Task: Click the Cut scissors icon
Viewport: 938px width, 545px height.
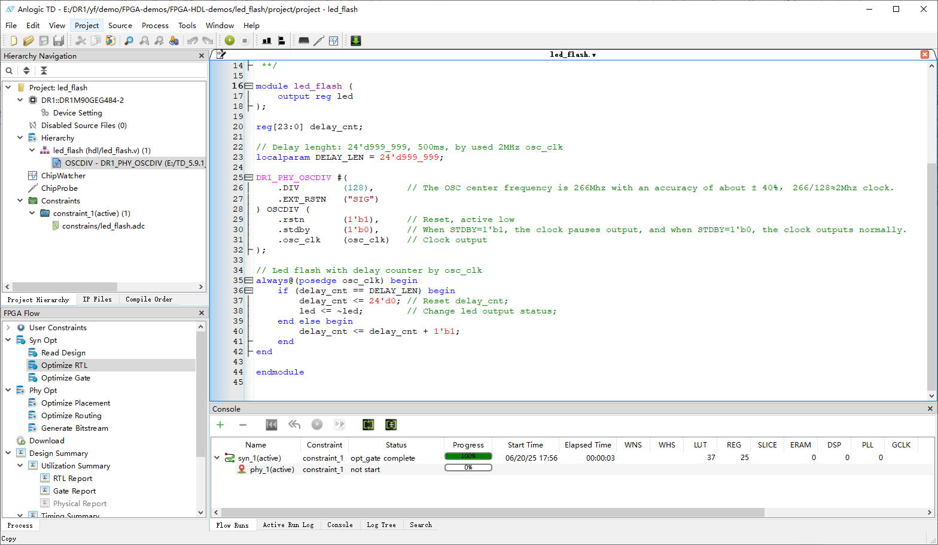Action: [x=81, y=41]
